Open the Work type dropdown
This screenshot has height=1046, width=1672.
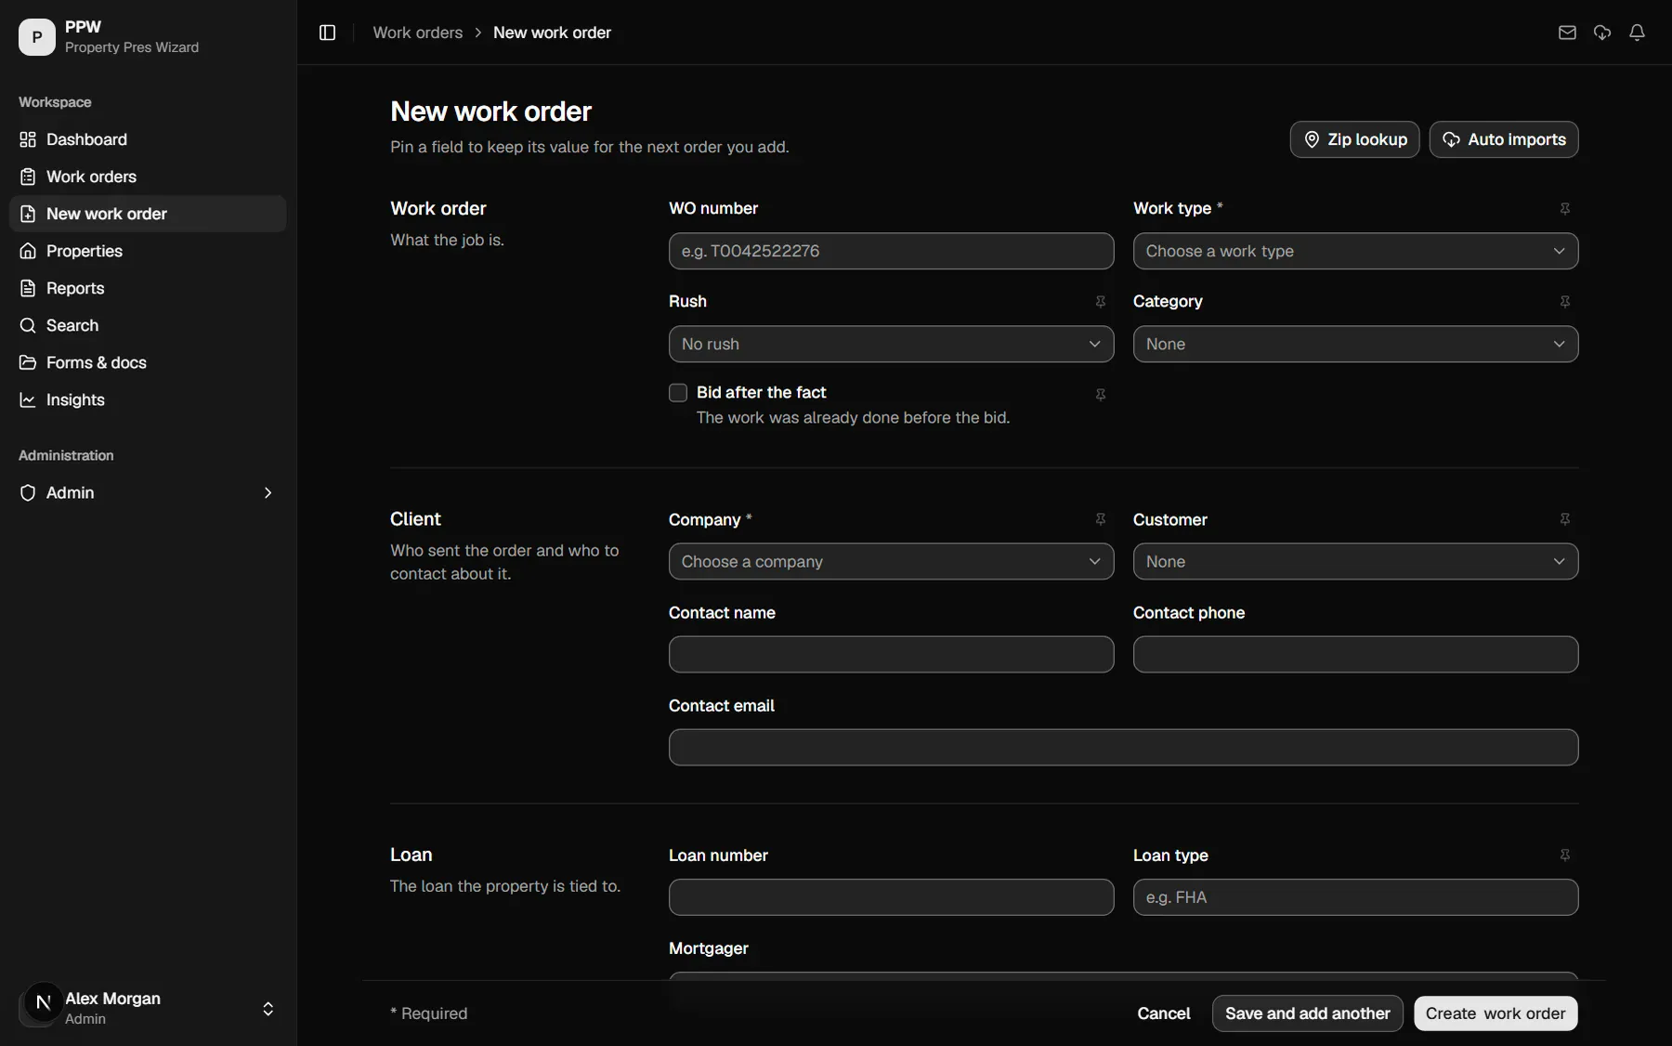[x=1355, y=251]
